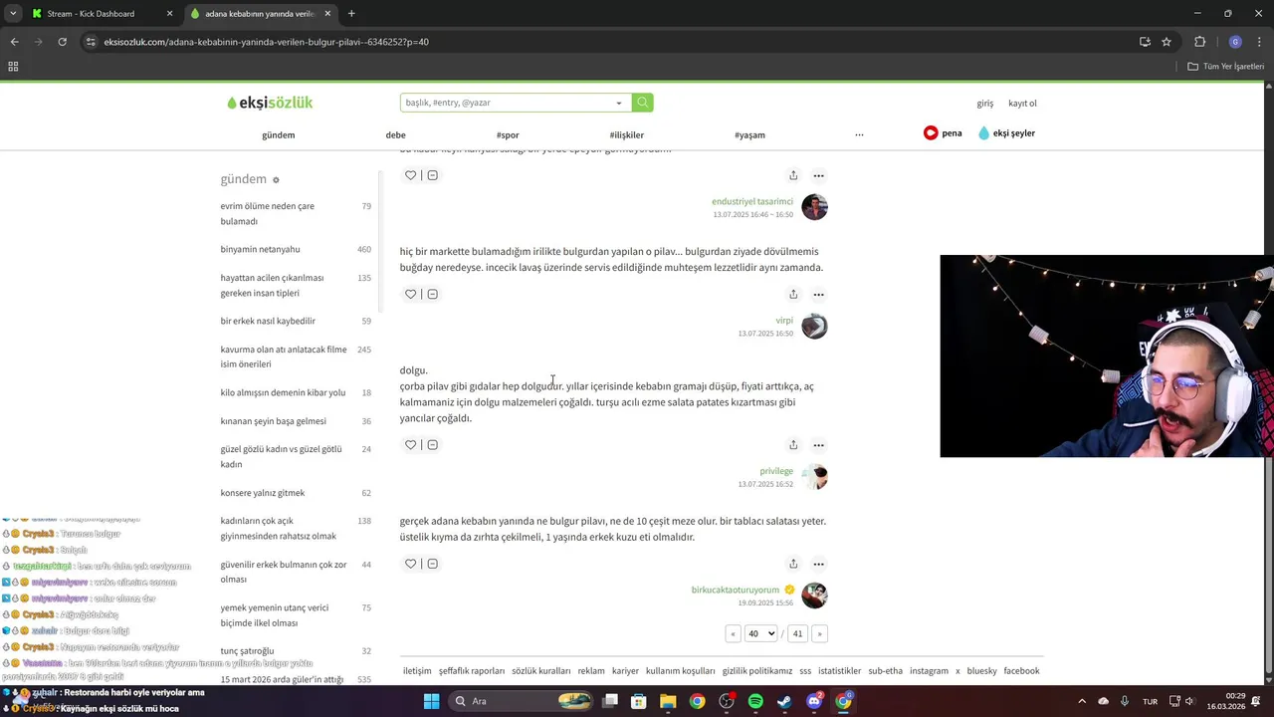Open Chrome three-dot menu
Viewport: 1274px width, 717px height.
(x=1259, y=42)
